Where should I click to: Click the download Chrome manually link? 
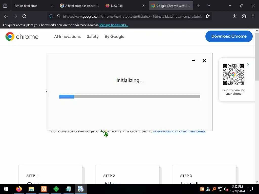tap(179, 131)
